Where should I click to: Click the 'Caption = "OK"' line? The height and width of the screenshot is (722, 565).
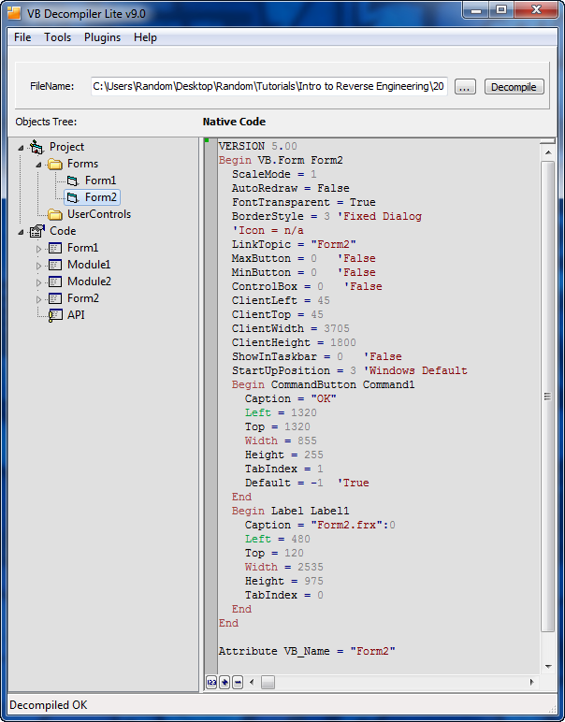point(291,398)
